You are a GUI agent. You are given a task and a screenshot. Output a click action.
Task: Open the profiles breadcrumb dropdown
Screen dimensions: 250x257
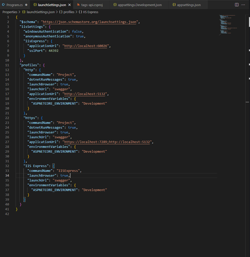point(67,12)
